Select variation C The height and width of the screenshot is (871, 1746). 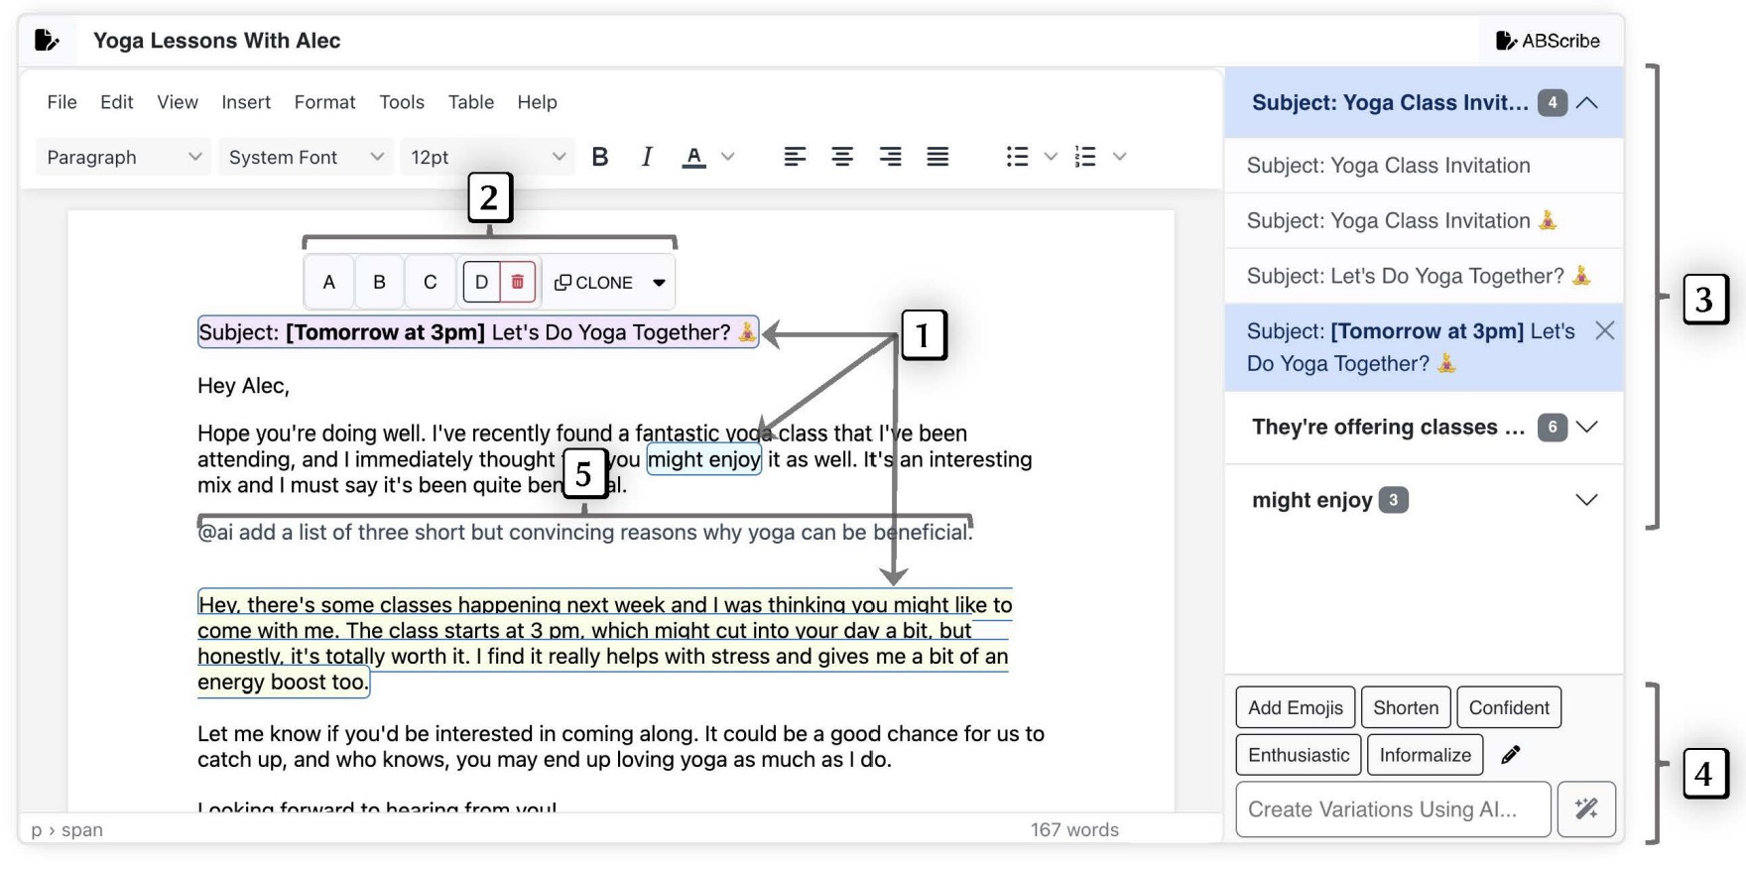430,282
